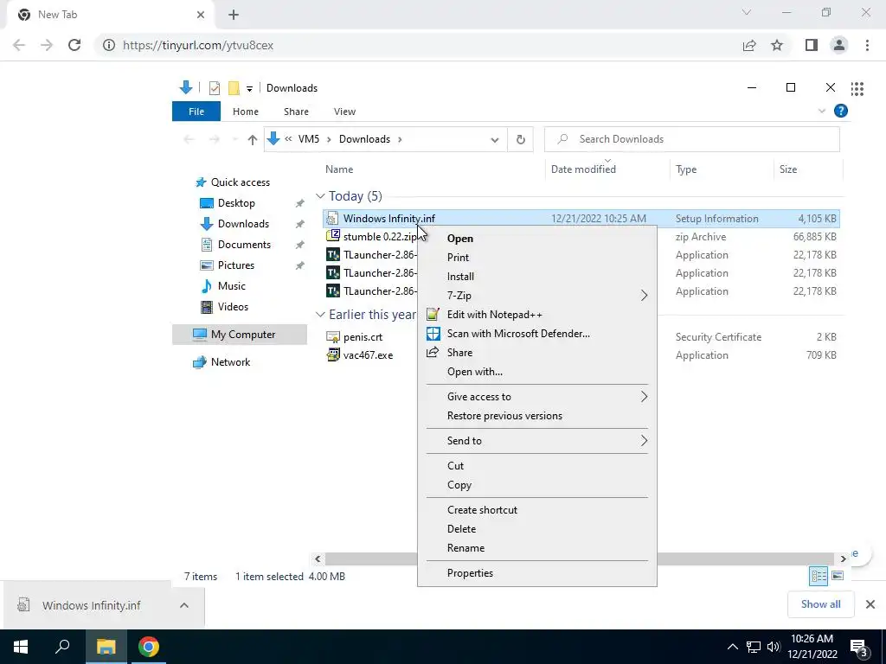Go up one folder level arrow
The height and width of the screenshot is (664, 886).
point(252,139)
